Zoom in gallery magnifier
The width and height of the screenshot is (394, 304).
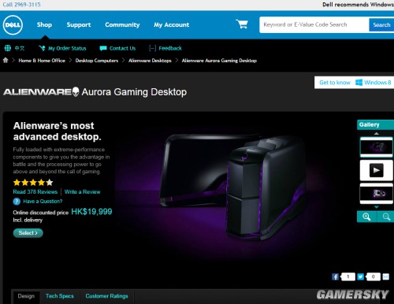(366, 217)
